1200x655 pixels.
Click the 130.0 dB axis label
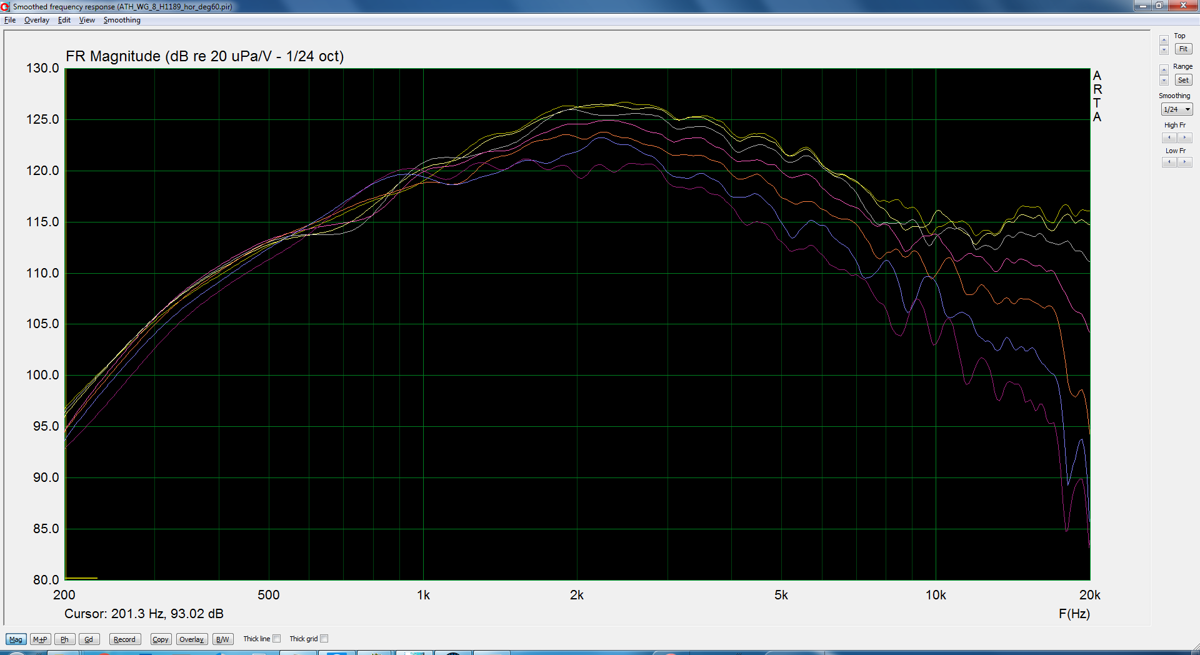42,68
